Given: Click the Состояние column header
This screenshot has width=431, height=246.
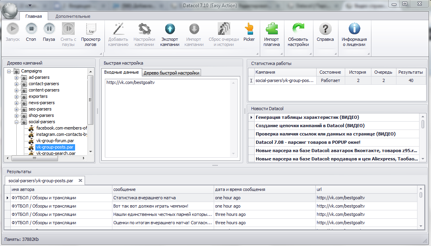Looking at the screenshot, I should [x=330, y=72].
